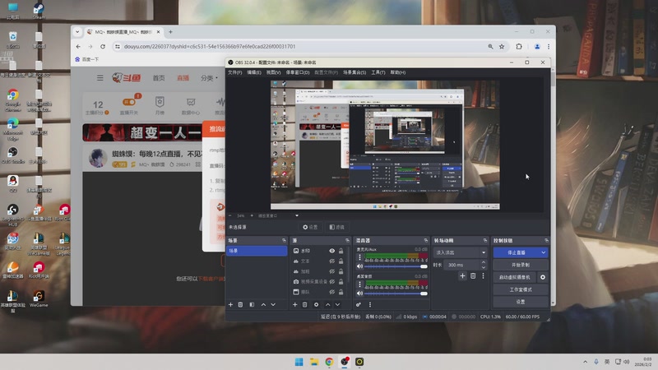Click the start virtual camera button
Image resolution: width=658 pixels, height=370 pixels.
coord(515,277)
